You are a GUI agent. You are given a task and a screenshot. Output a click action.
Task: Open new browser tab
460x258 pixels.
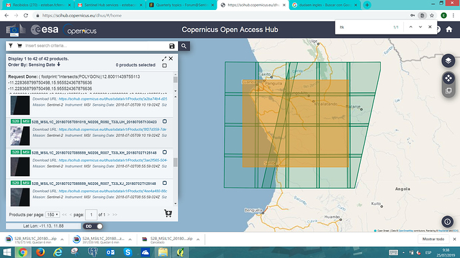point(367,5)
